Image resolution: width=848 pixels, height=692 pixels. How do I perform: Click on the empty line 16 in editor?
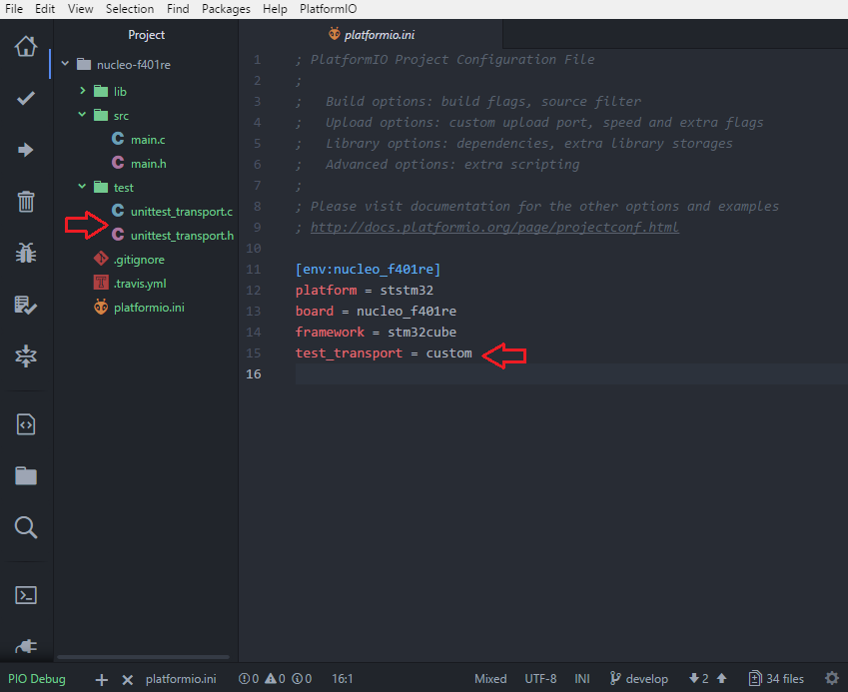[571, 373]
